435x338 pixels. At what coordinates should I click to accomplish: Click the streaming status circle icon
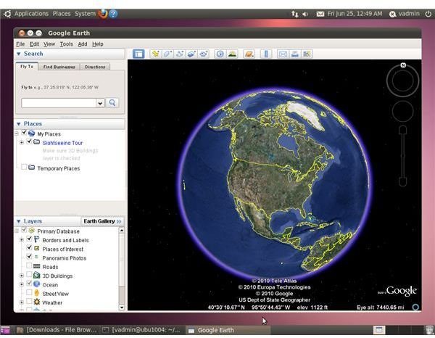click(x=415, y=307)
